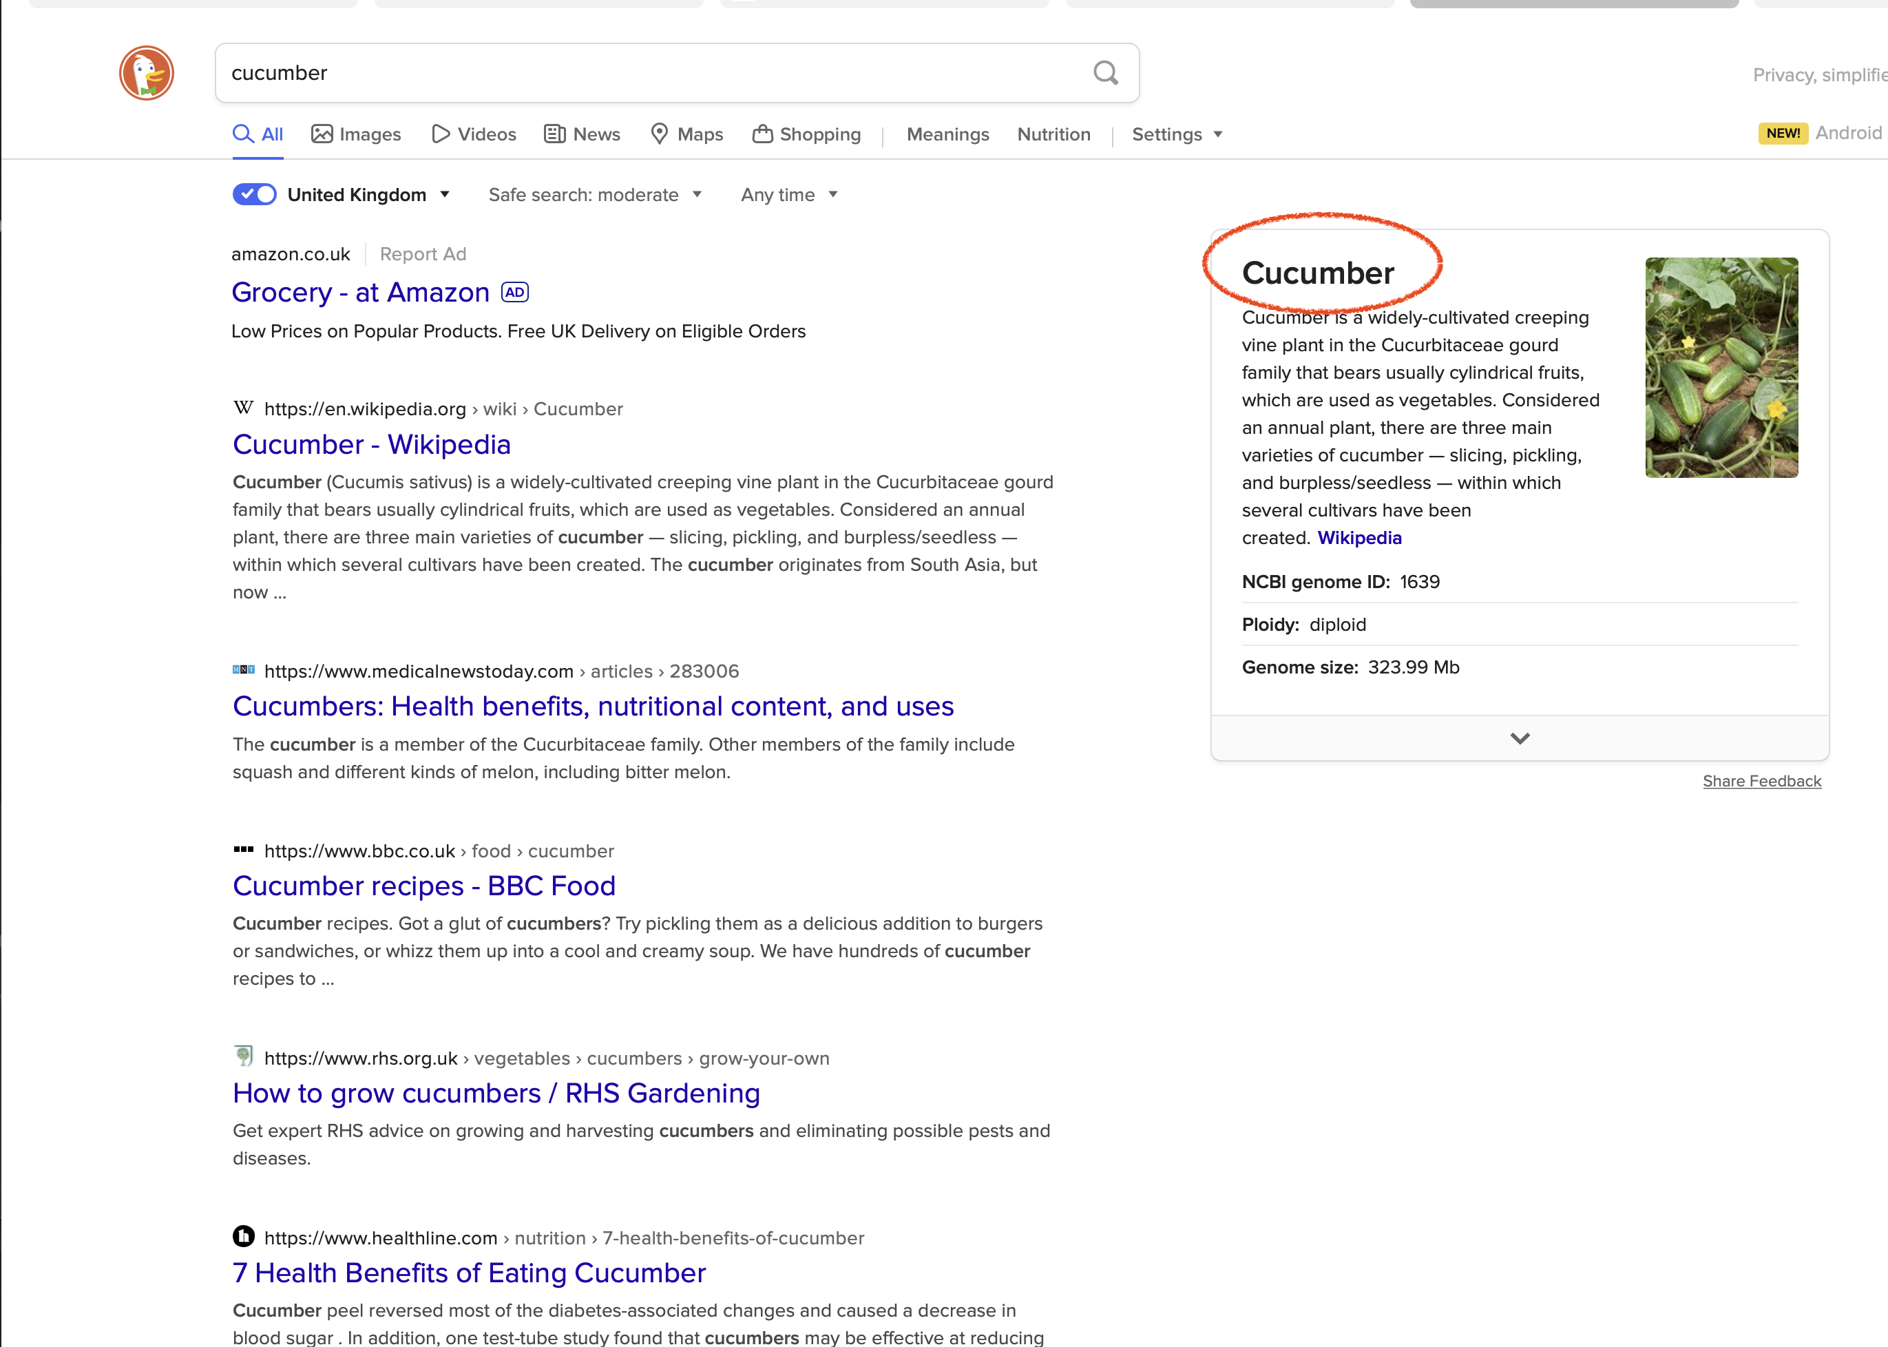Click the RHS favicon icon

tap(243, 1056)
